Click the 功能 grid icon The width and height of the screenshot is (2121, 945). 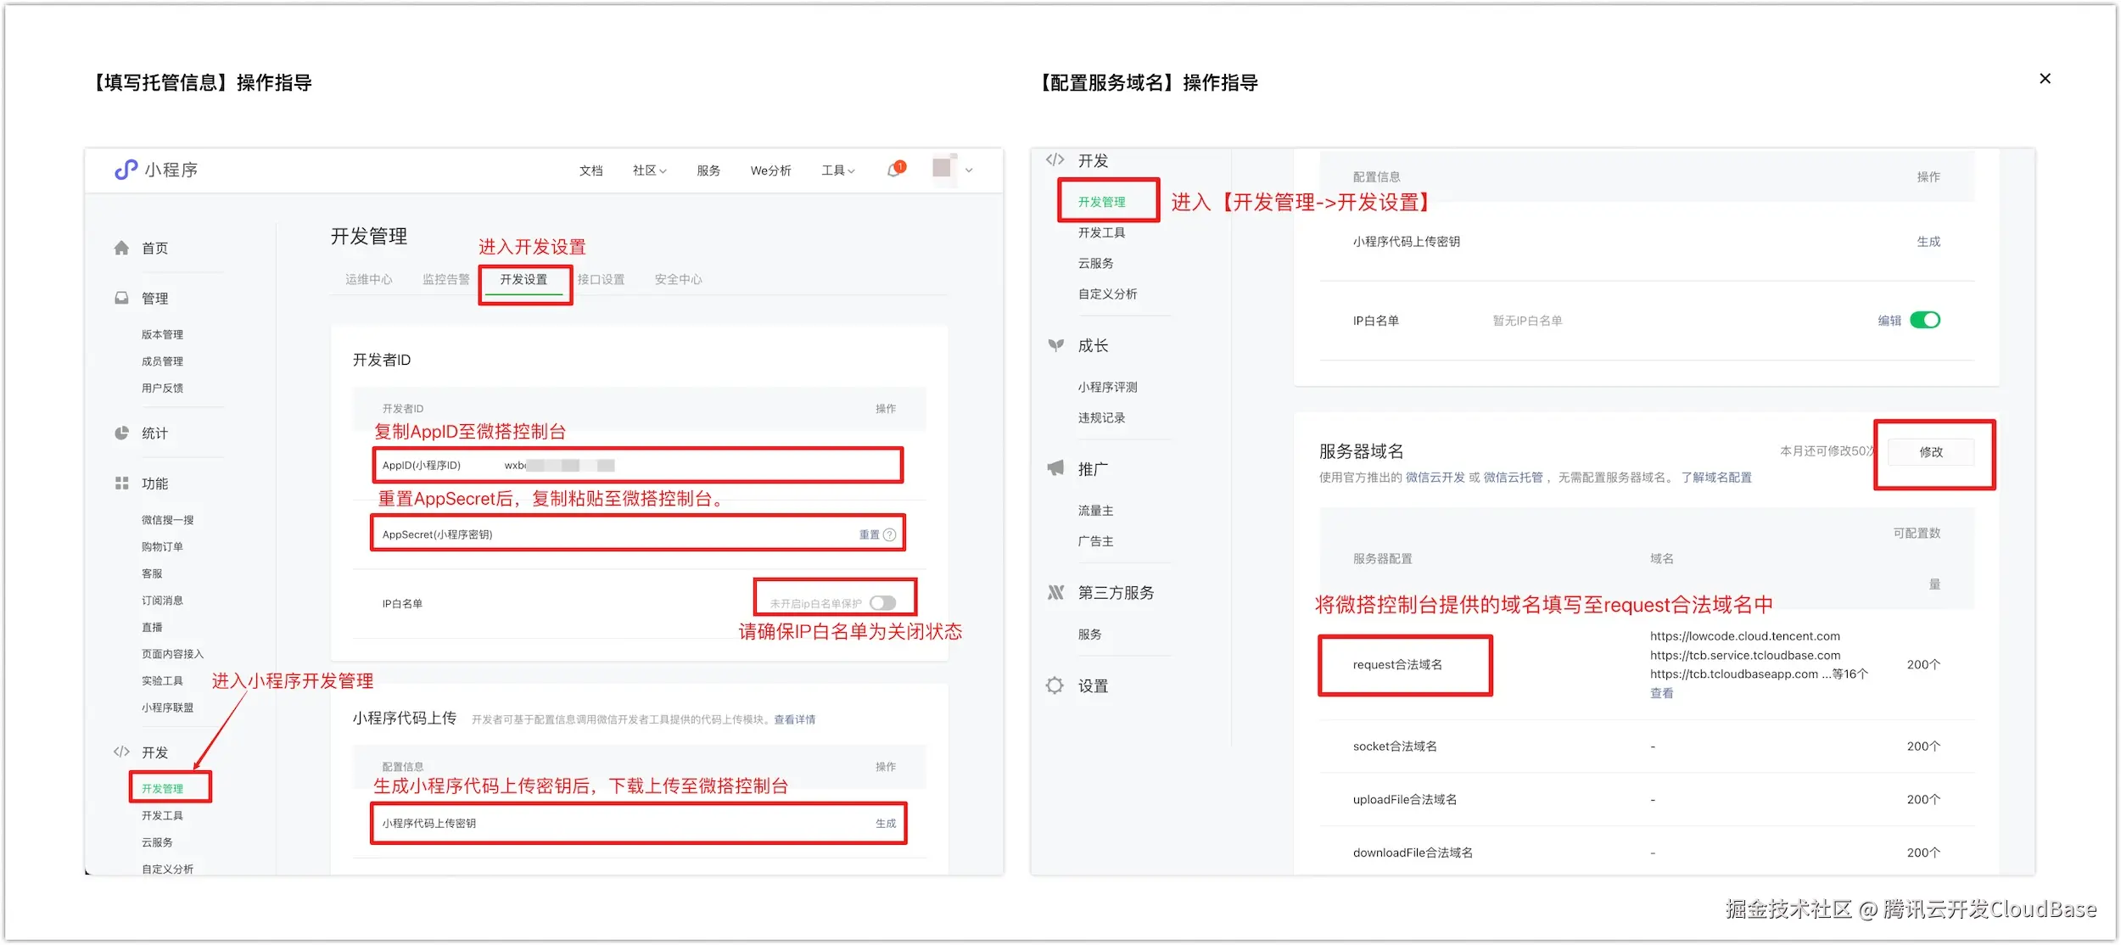pyautogui.click(x=121, y=483)
